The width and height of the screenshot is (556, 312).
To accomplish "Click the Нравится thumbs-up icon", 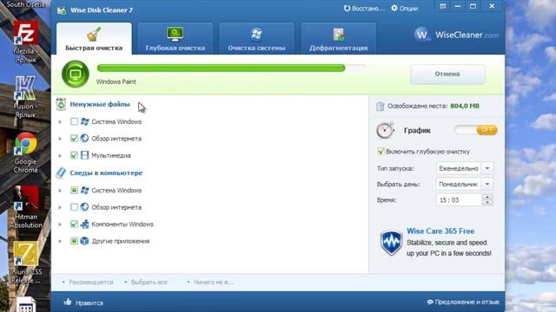I will pos(68,302).
